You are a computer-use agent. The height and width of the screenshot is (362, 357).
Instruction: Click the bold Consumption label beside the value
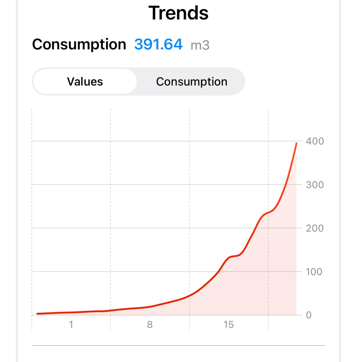[x=79, y=45]
